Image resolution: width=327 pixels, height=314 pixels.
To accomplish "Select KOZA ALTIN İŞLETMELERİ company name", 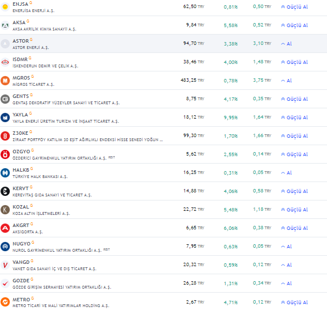I will tap(41, 213).
